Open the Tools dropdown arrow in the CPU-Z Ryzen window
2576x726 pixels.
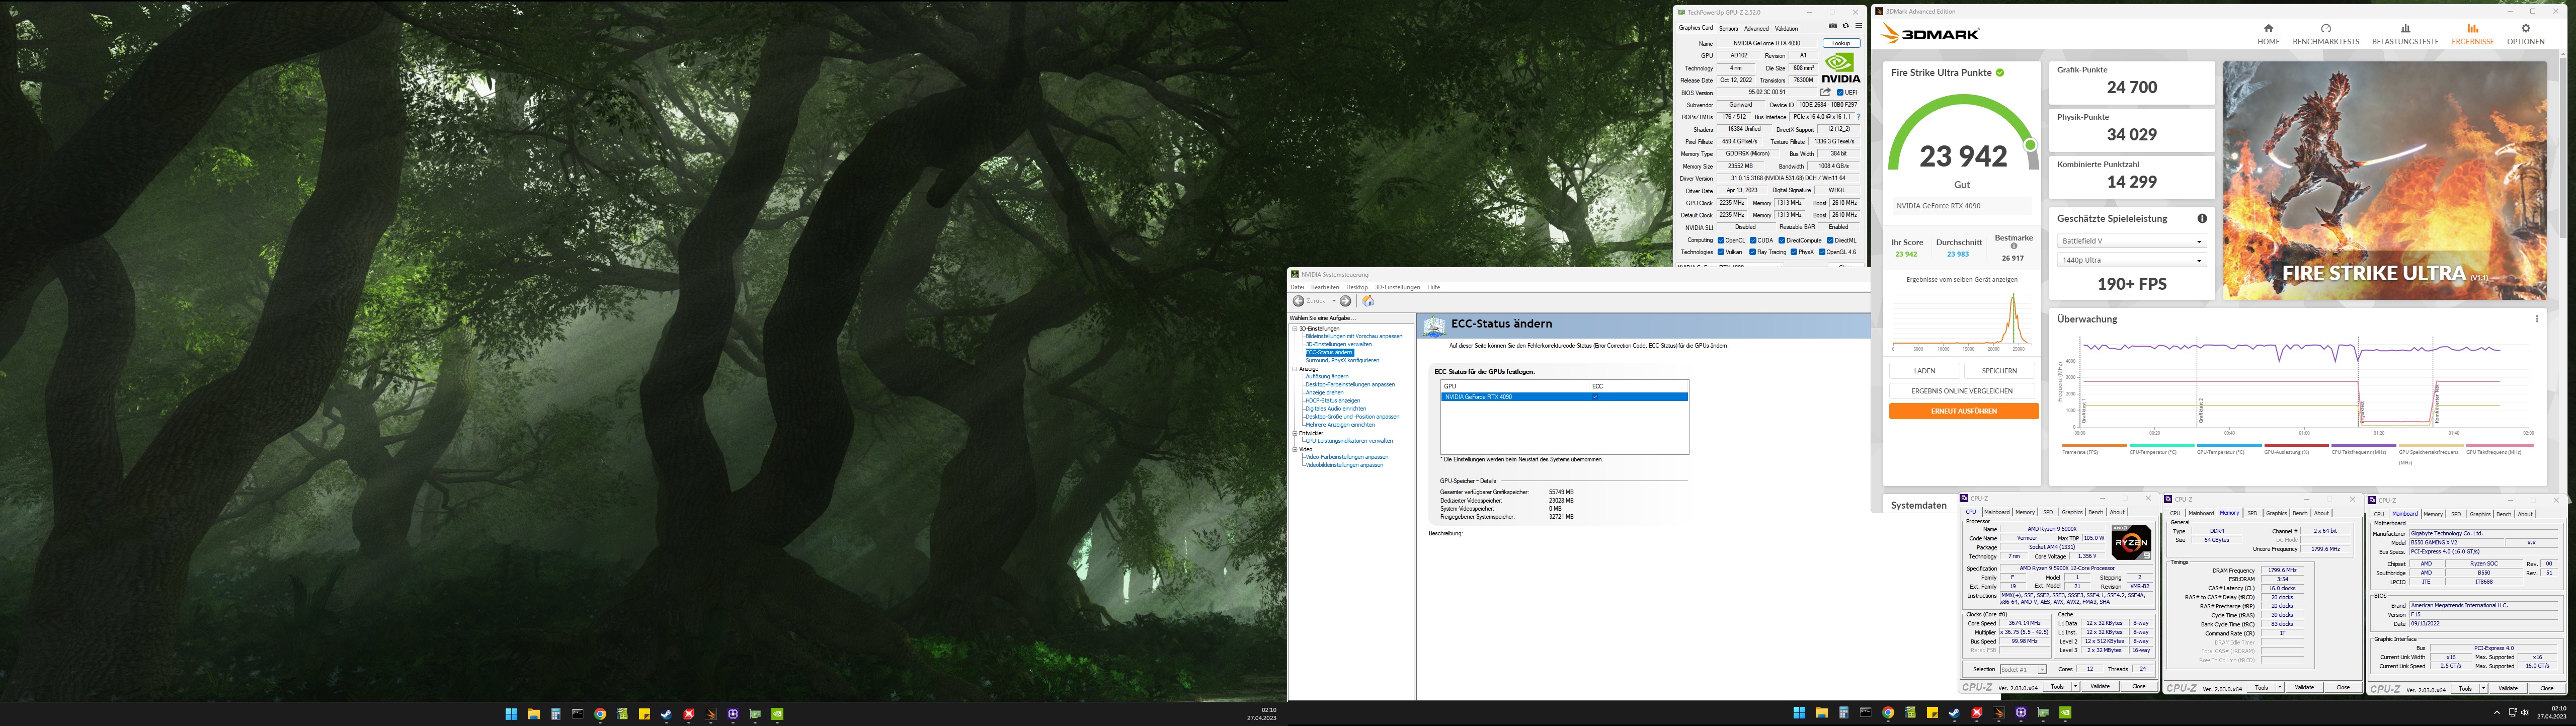tap(2076, 687)
